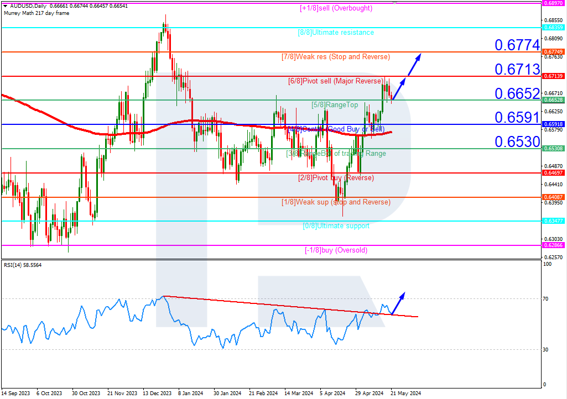Click the RSI 30 level marker

(546, 349)
